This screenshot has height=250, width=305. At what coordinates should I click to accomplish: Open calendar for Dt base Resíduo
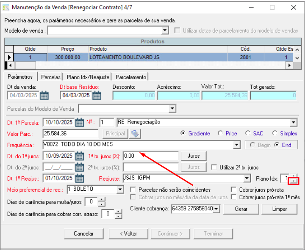(x=97, y=96)
